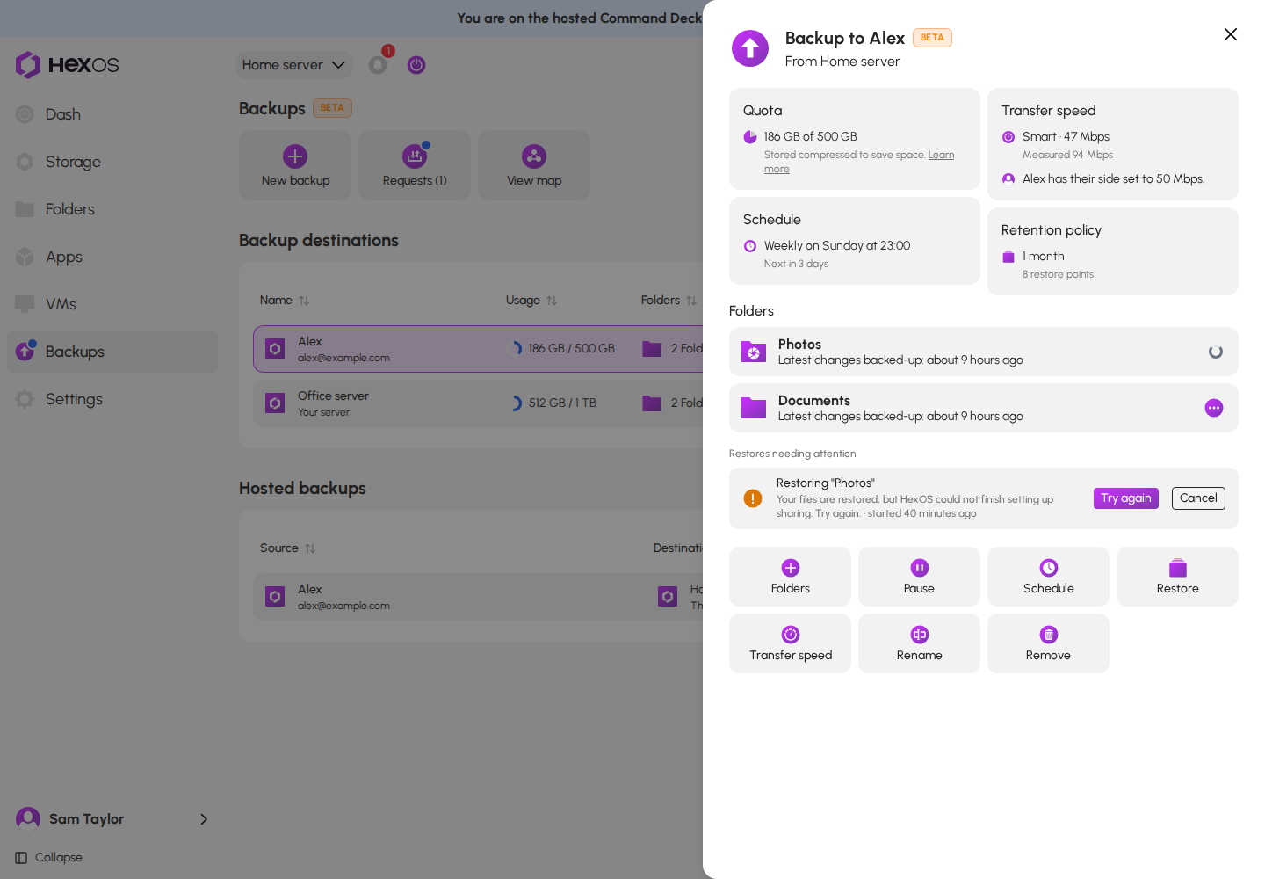Click the Remove trash icon tile
This screenshot has width=1265, height=879.
[x=1048, y=643]
